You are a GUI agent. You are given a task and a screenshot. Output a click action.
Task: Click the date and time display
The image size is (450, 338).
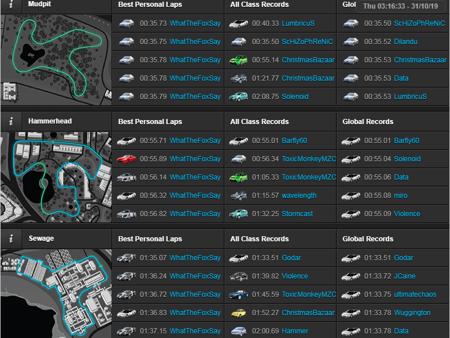[400, 6]
